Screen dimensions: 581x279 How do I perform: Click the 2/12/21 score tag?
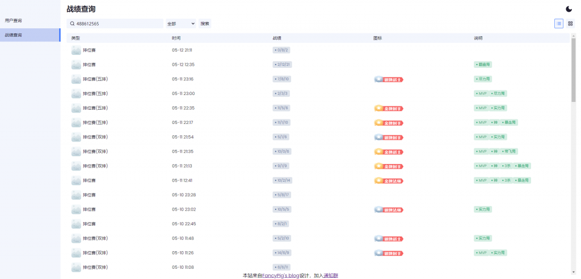point(283,65)
